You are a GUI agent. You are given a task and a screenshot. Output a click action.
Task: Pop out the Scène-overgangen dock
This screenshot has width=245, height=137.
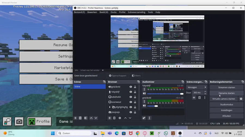pos(206,82)
